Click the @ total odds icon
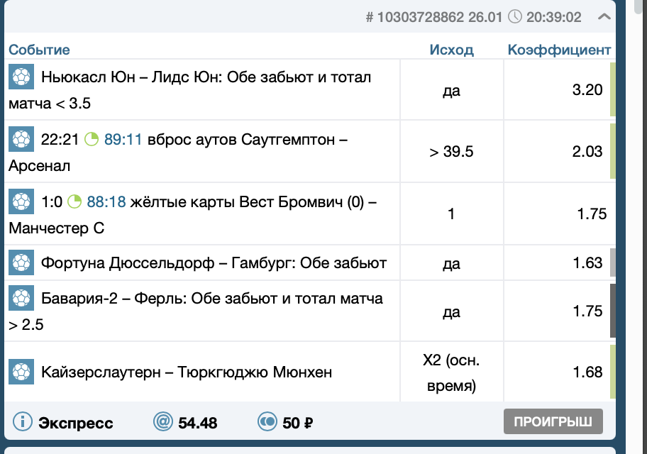The height and width of the screenshot is (454, 647). click(x=162, y=422)
